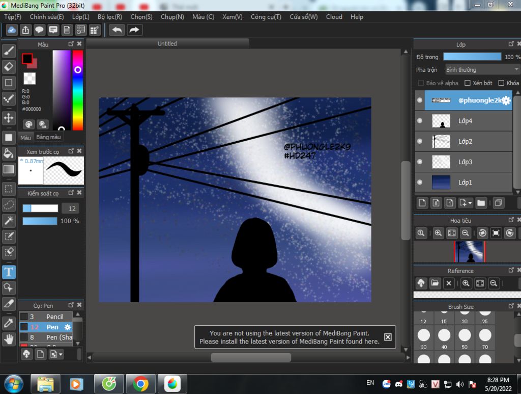Dismiss the update notification
521x394 pixels.
pyautogui.click(x=388, y=337)
